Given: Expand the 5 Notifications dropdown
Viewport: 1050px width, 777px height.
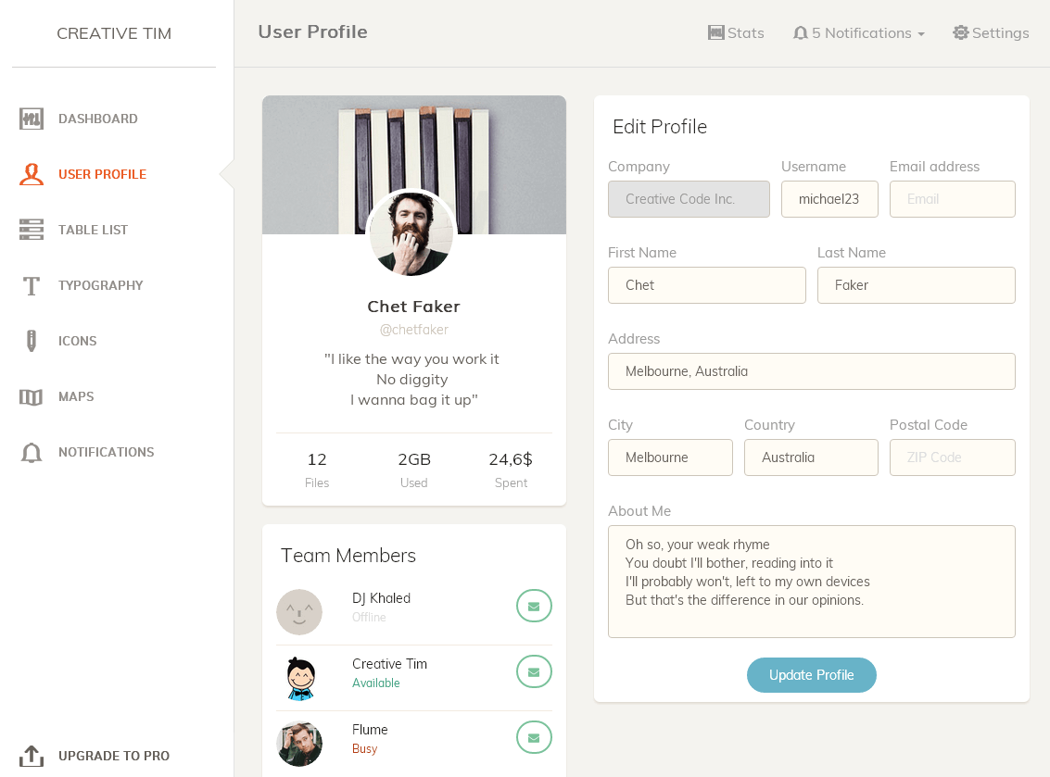Looking at the screenshot, I should click(859, 33).
